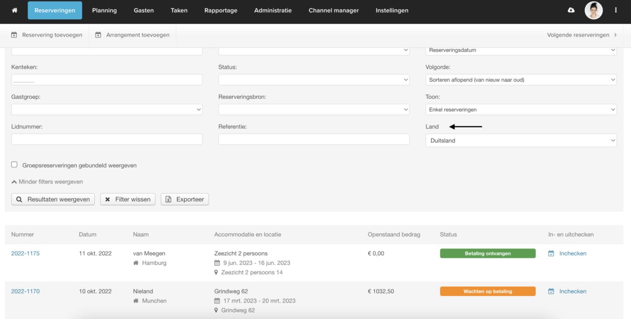Open the Status filter dropdown
This screenshot has height=319, width=631.
314,80
